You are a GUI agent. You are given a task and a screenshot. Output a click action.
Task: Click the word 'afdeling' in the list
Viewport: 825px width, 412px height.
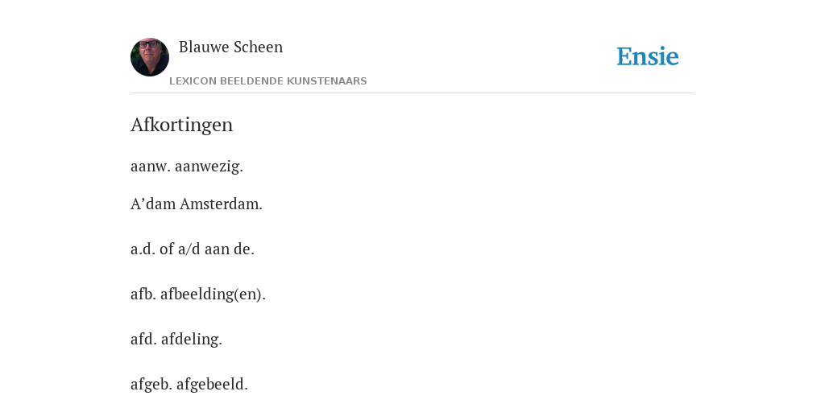(x=192, y=340)
